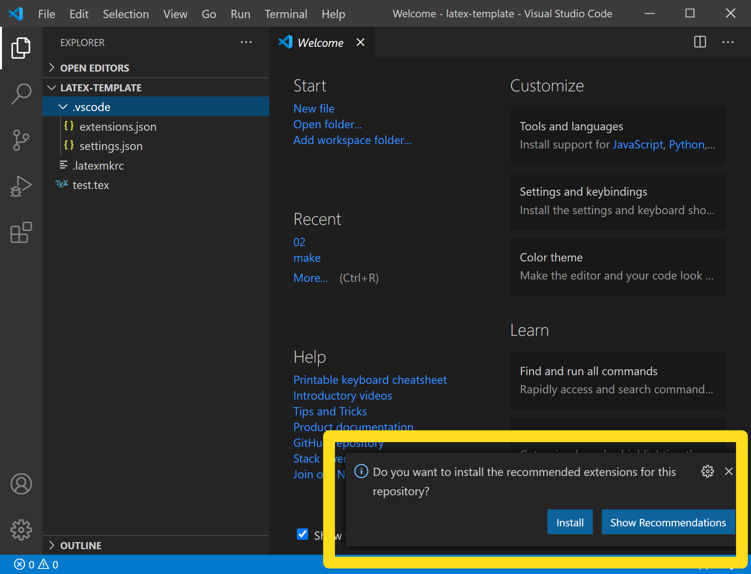Click the JavaScript link in Tools and languages
Image resolution: width=751 pixels, height=574 pixels.
pos(638,144)
